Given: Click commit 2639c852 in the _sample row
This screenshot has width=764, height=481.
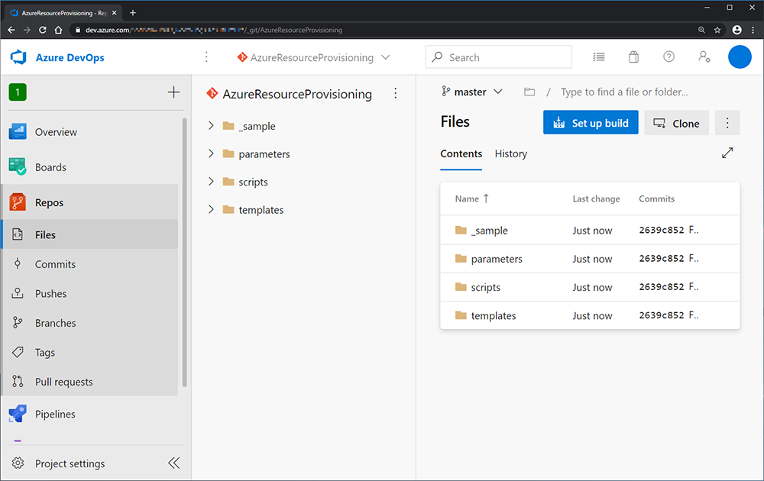Looking at the screenshot, I should (x=662, y=230).
